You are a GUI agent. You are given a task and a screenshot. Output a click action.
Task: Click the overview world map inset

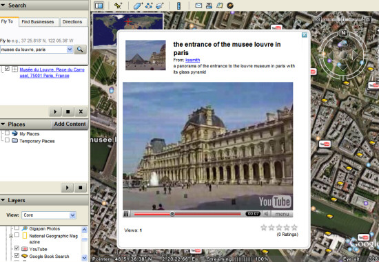[x=128, y=30]
